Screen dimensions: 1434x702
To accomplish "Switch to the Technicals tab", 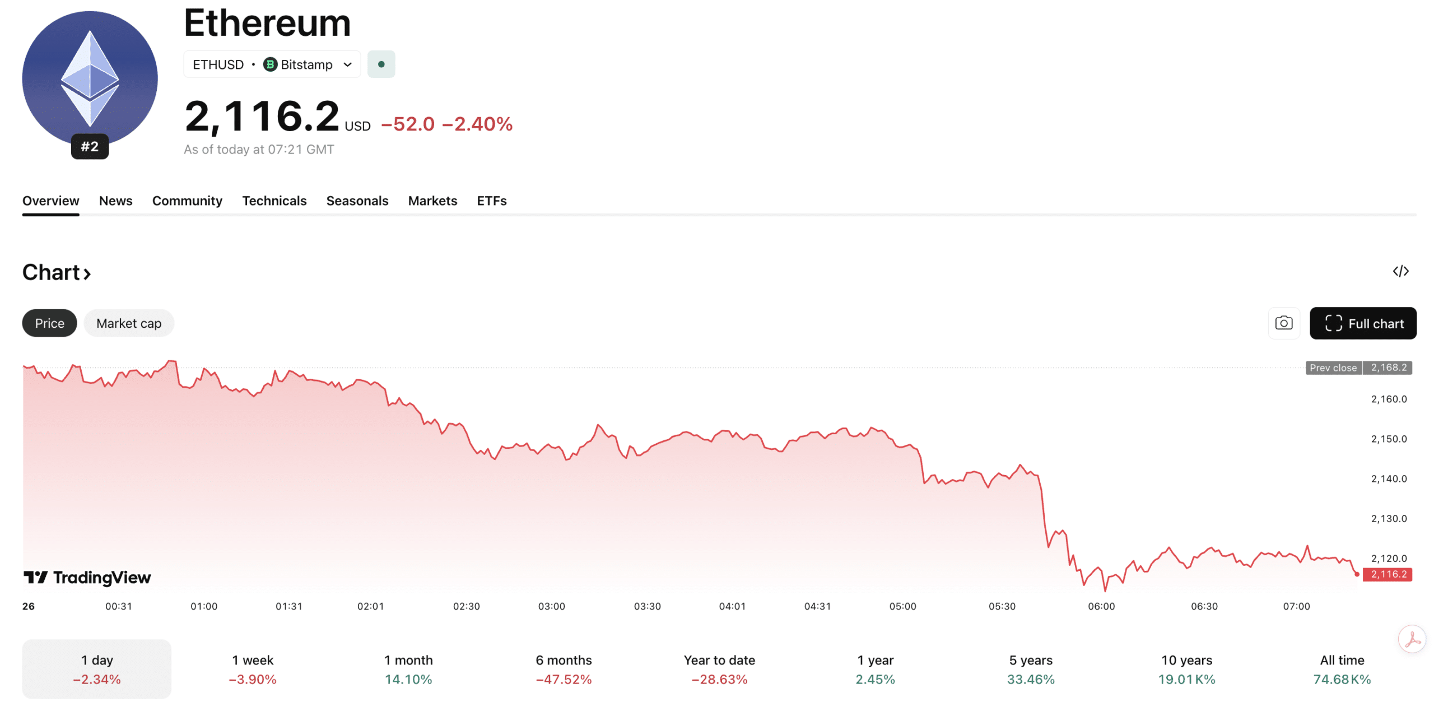I will pyautogui.click(x=274, y=201).
